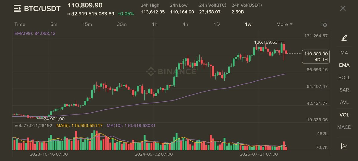Switch to the 1D interval
Viewport: 358px width, 161px height.
pos(217,24)
